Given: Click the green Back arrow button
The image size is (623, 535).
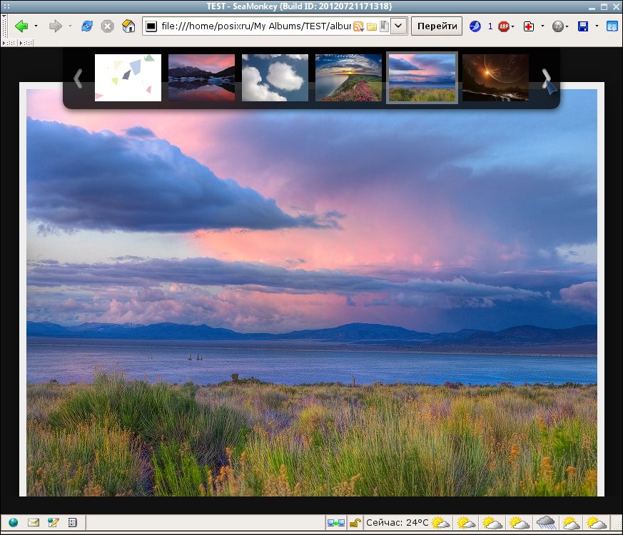Looking at the screenshot, I should (x=21, y=26).
